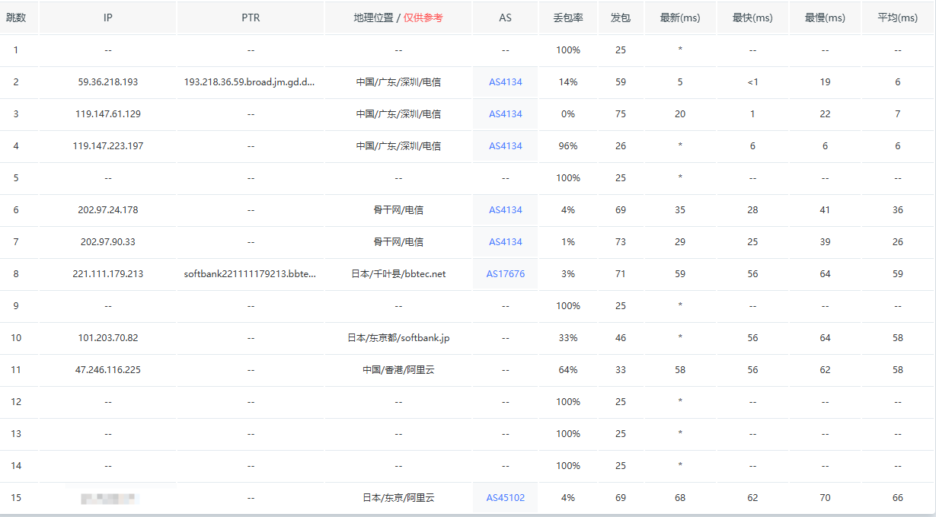Click 33% packet loss in hop 10

pos(568,338)
